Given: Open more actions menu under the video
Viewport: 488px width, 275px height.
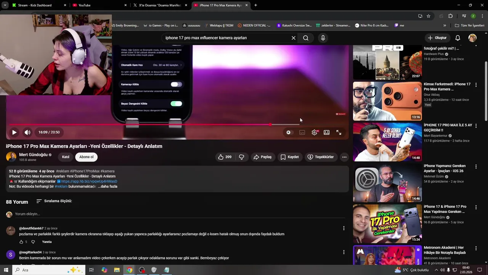Looking at the screenshot, I should pos(344,157).
